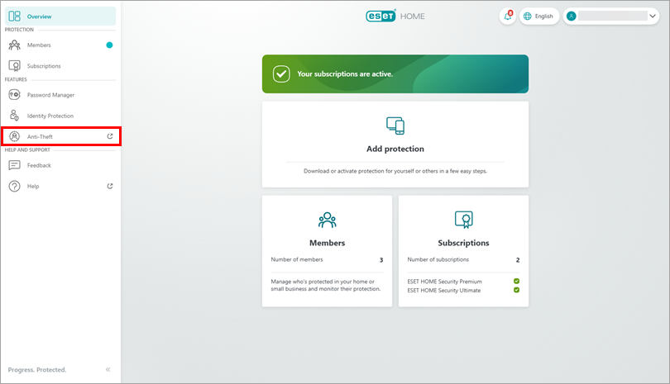Select Members in the sidebar
The width and height of the screenshot is (670, 384).
60,45
